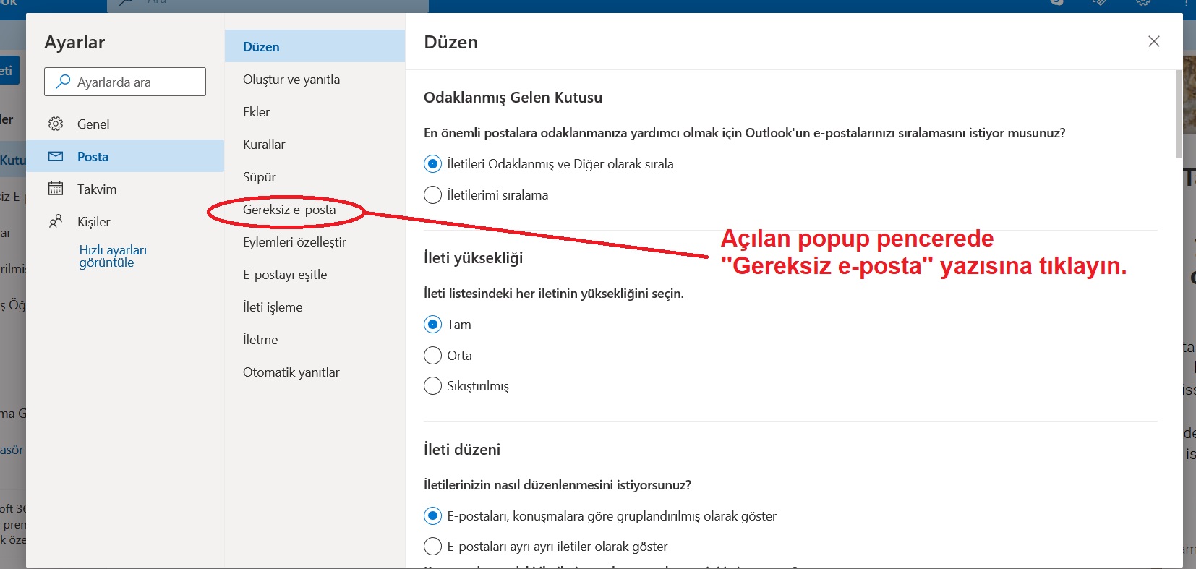Select 'Tam' message height radio button

click(x=432, y=325)
